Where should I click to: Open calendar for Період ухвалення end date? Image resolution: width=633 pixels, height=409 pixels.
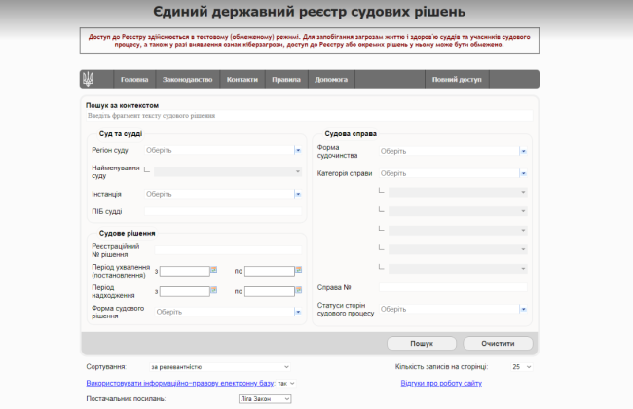[x=299, y=270]
